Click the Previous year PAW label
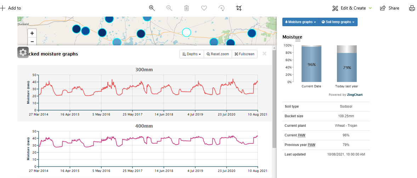417x178 pixels. click(x=300, y=145)
